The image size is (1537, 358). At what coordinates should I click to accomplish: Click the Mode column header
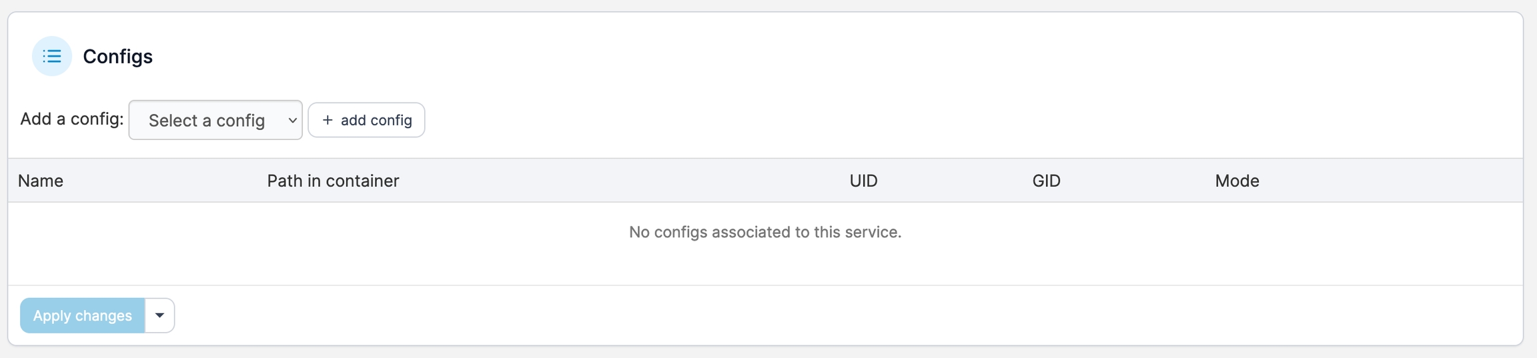1237,181
